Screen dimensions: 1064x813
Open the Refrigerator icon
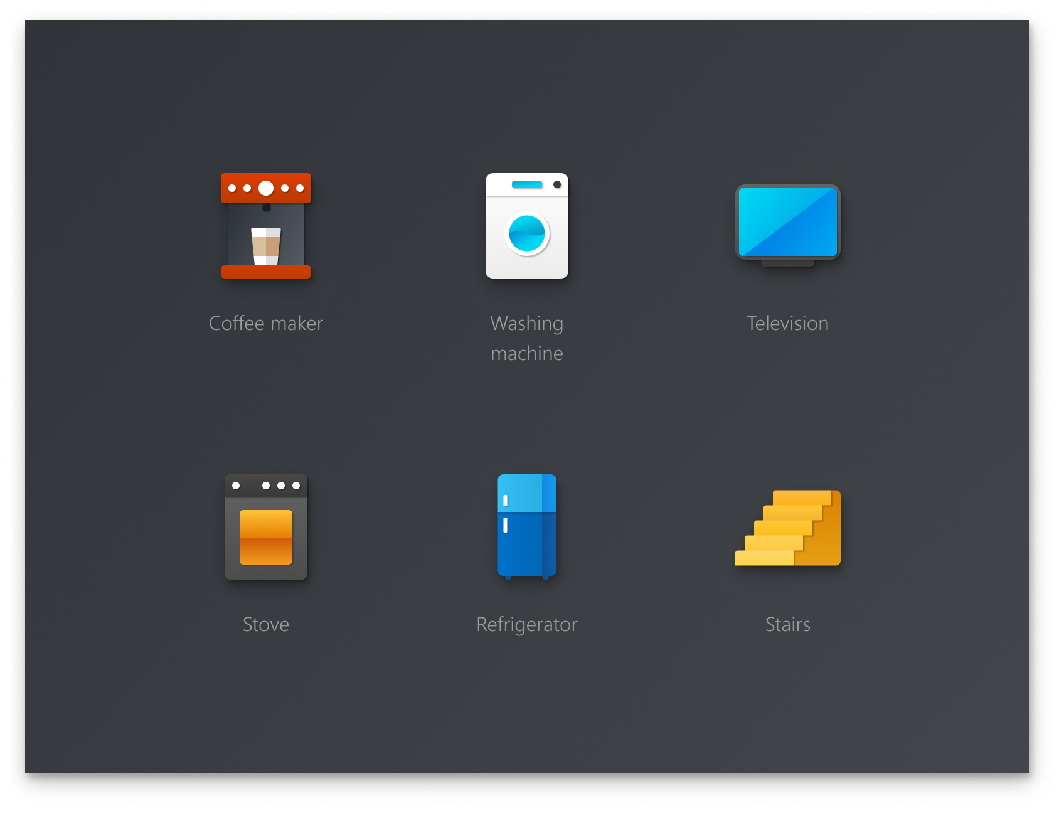point(527,527)
